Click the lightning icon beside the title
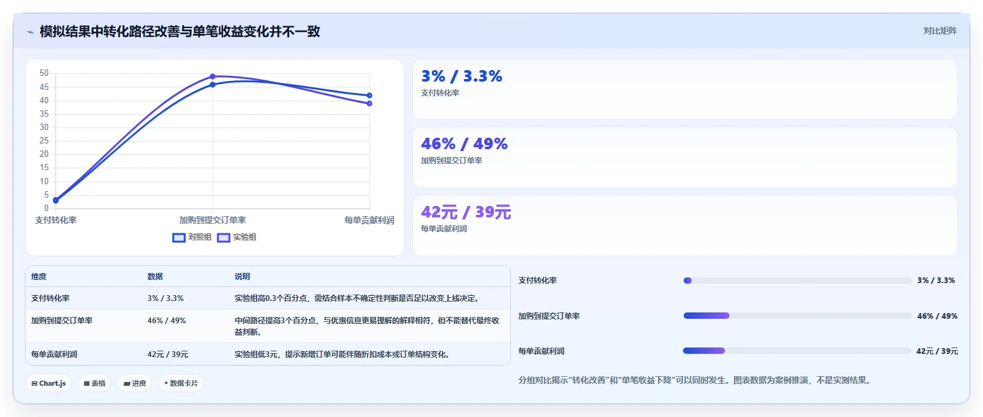983x417 pixels. [x=31, y=31]
